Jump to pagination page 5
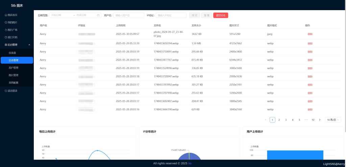This screenshot has width=346, height=167. tap(299, 120)
